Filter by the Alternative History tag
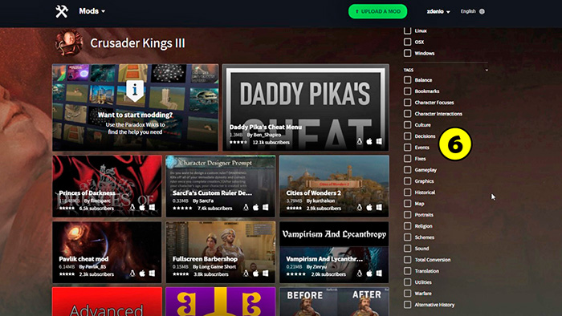 tap(408, 305)
